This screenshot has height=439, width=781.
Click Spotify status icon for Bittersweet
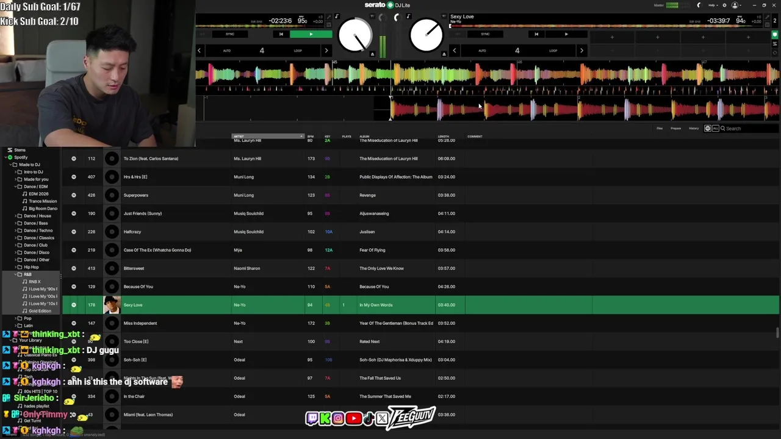(74, 268)
